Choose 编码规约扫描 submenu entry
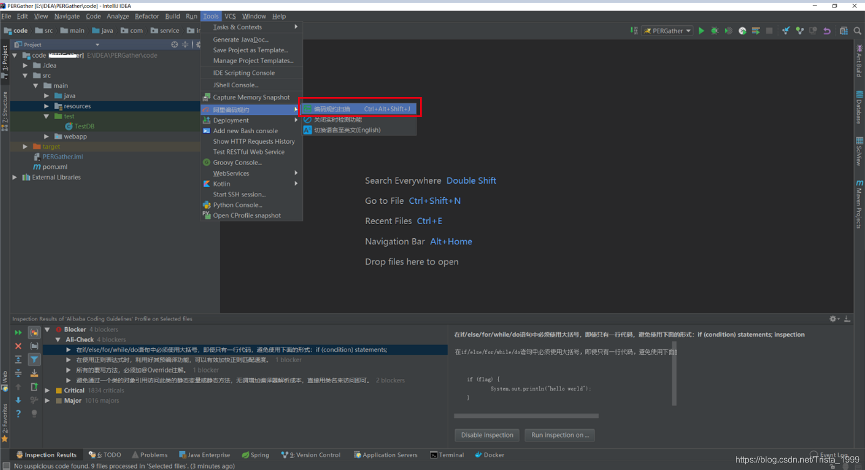 359,109
